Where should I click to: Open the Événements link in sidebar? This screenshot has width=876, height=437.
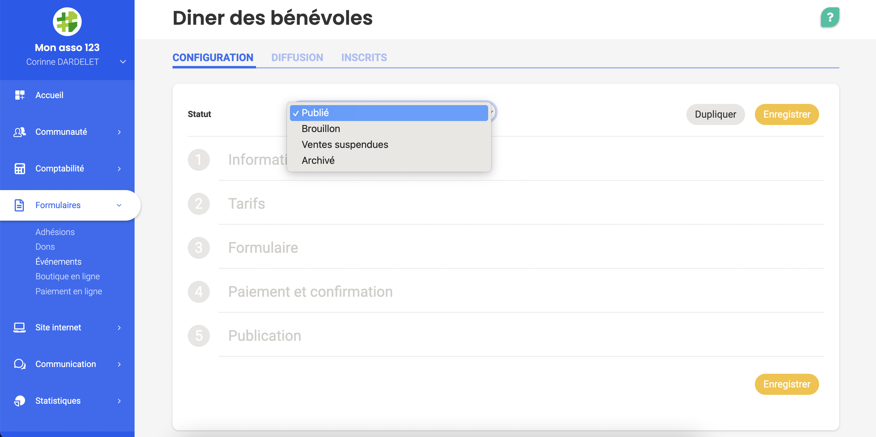point(58,261)
